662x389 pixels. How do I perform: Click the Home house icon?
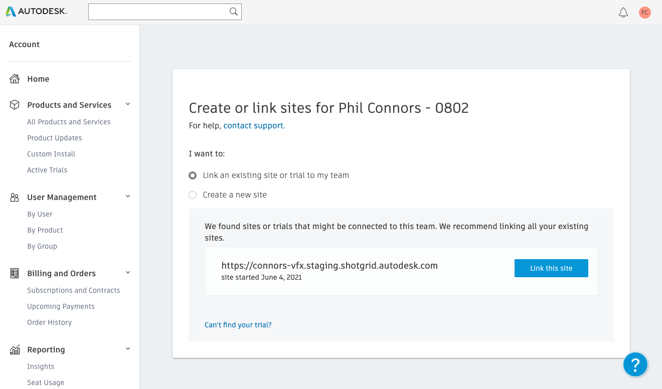pyautogui.click(x=15, y=79)
